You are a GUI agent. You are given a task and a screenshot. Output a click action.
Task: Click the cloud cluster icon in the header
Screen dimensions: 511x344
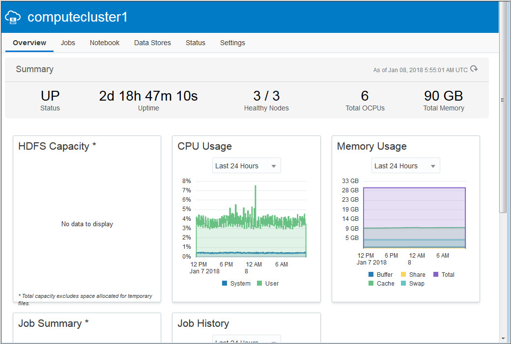click(x=13, y=17)
